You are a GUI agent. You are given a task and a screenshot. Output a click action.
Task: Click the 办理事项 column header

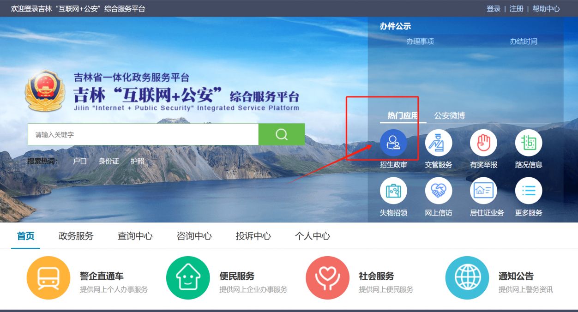pyautogui.click(x=420, y=42)
